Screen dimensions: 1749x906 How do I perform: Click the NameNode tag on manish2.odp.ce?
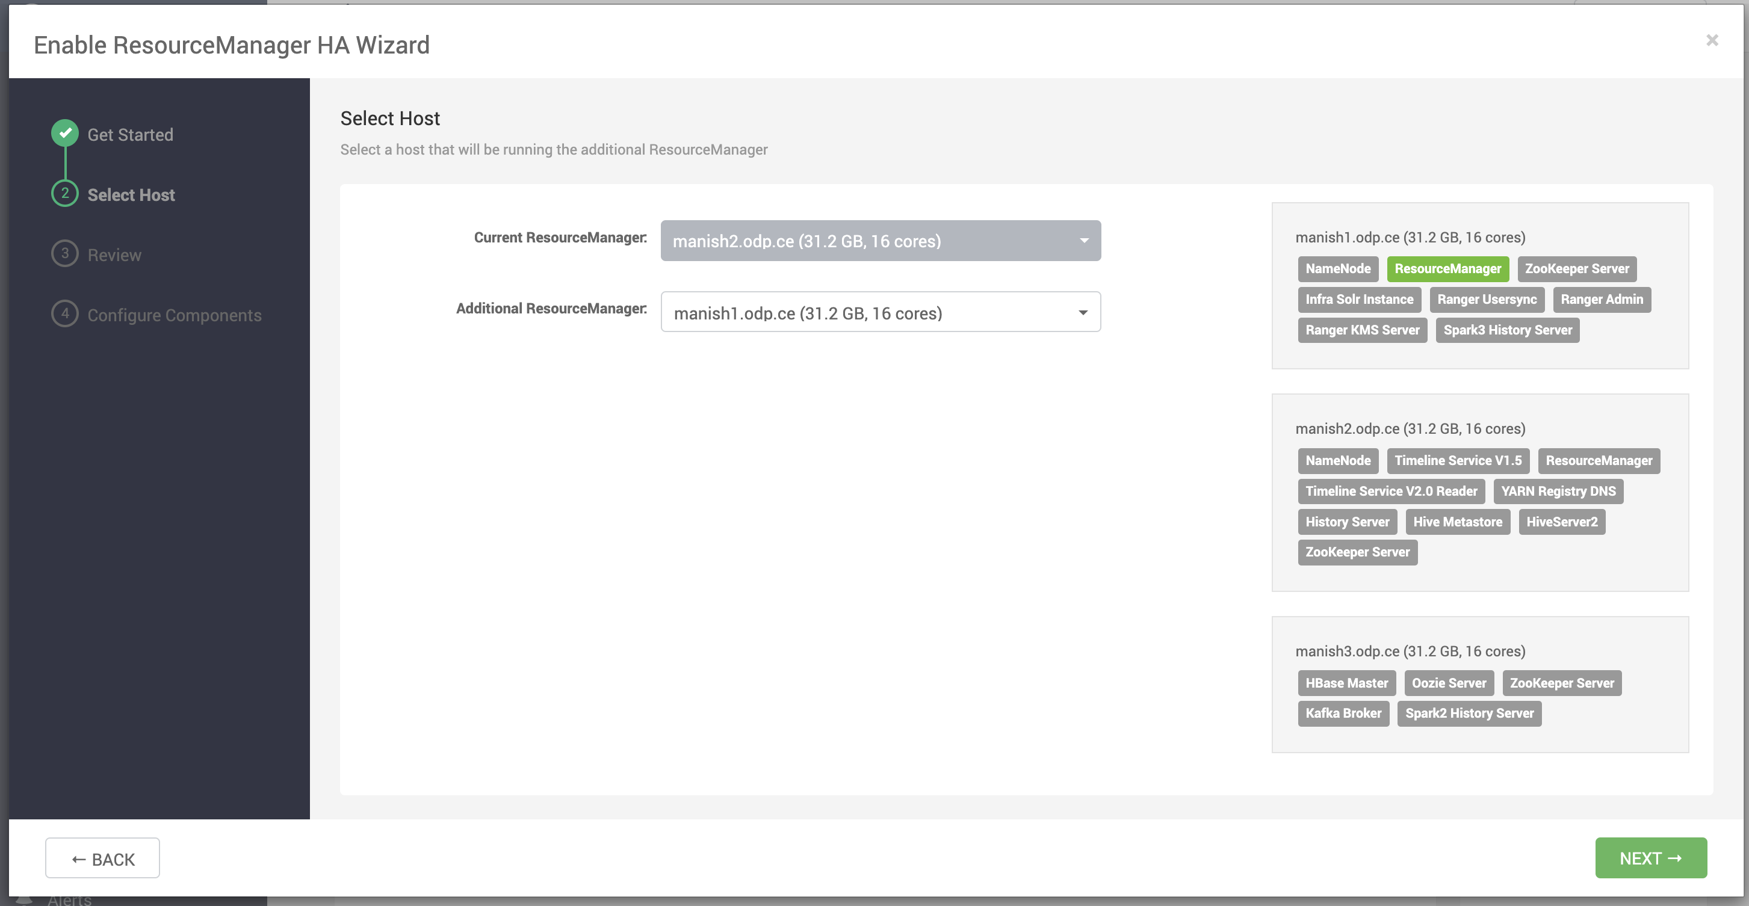[x=1337, y=461]
